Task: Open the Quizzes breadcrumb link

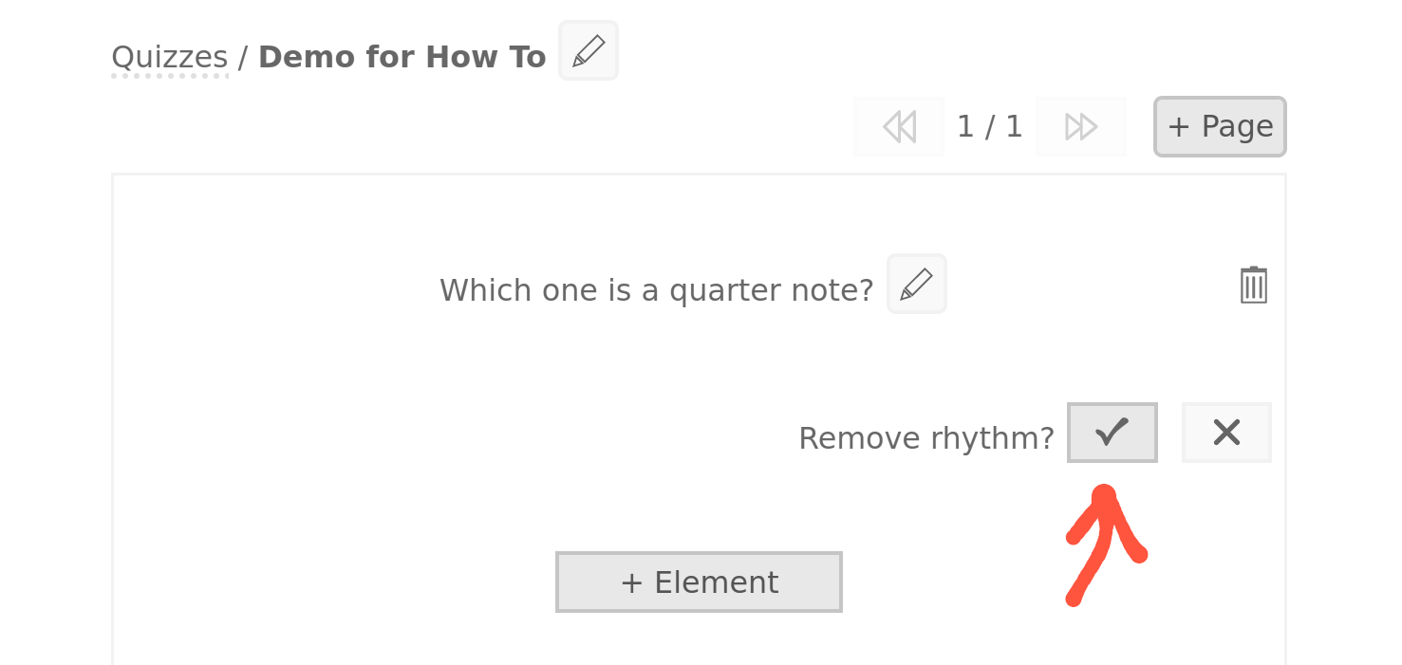Action: 169,58
